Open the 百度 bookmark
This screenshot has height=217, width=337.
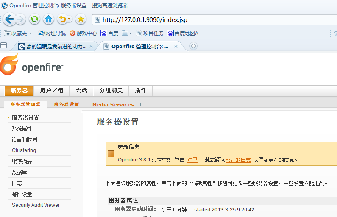point(110,33)
